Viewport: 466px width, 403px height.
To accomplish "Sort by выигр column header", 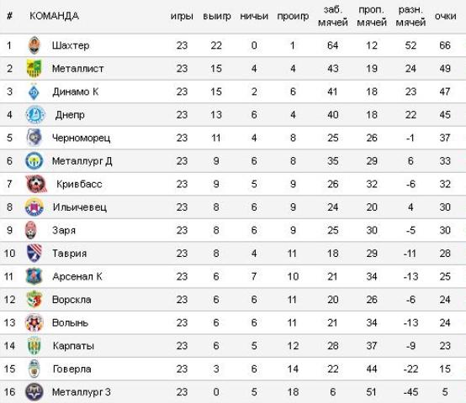I will point(217,16).
